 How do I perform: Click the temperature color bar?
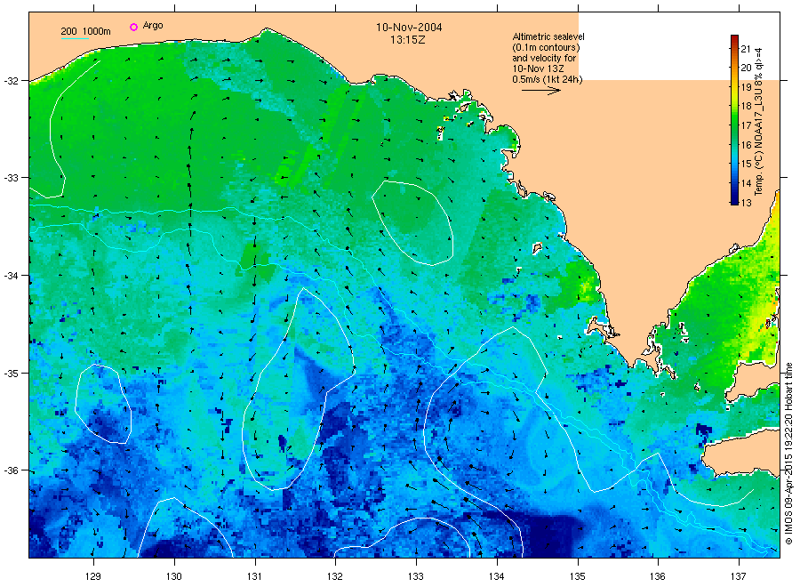click(734, 120)
